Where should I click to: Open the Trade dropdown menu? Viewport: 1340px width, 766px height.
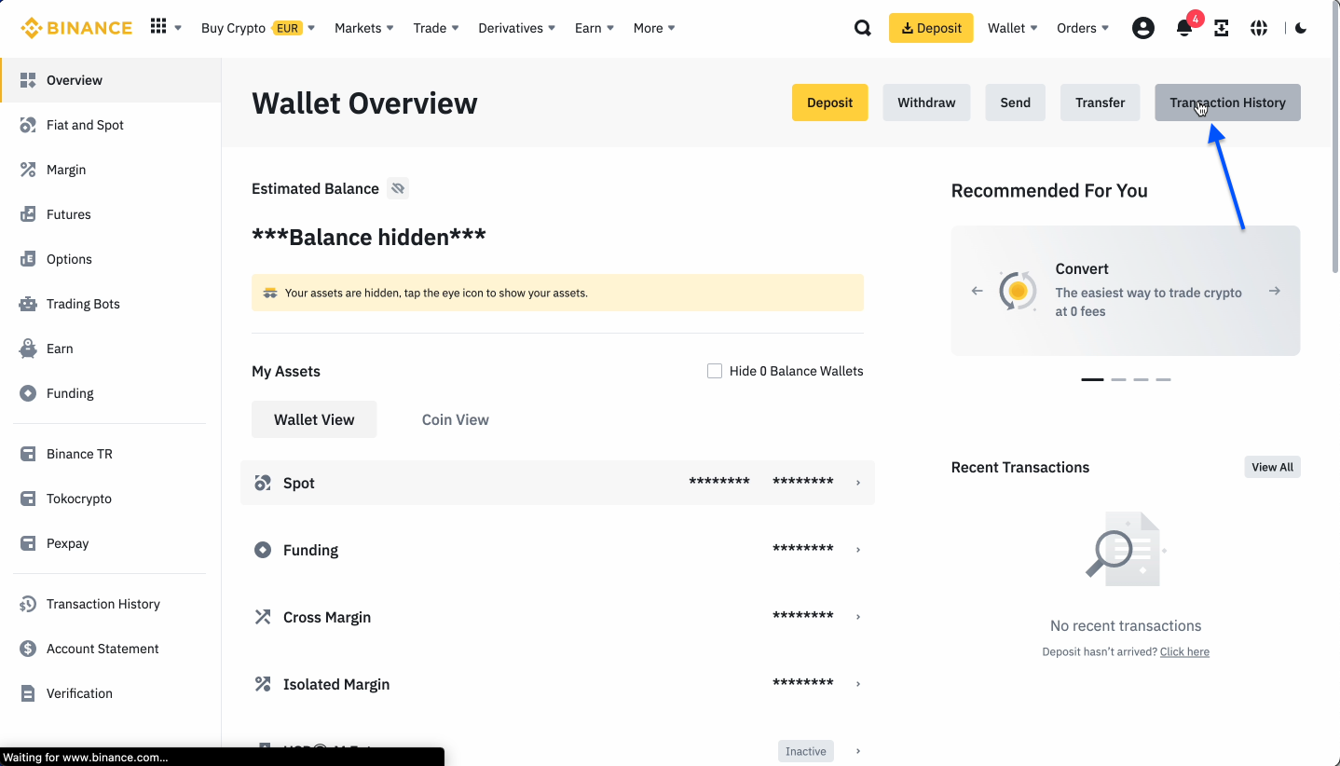(436, 28)
